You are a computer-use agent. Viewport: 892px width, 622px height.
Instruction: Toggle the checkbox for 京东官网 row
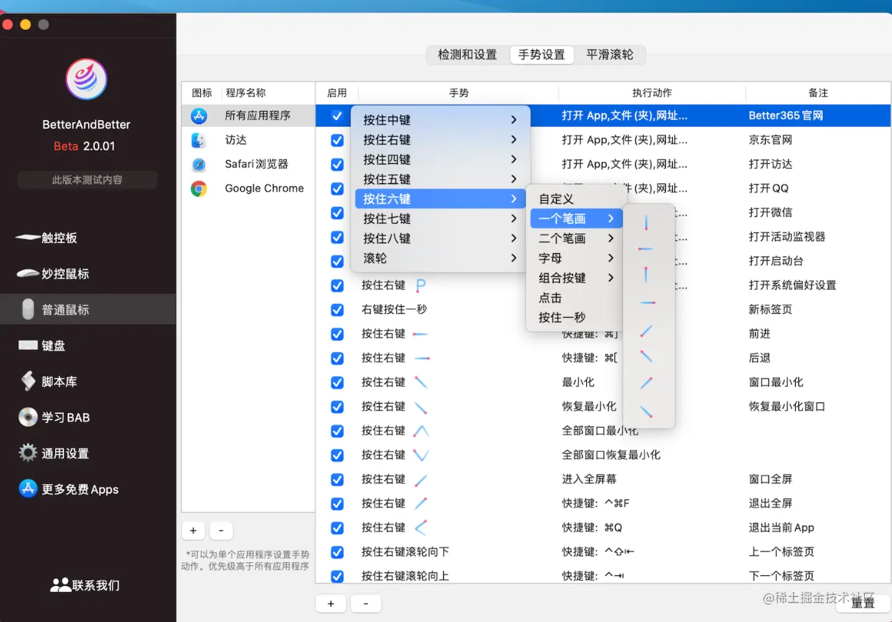337,140
